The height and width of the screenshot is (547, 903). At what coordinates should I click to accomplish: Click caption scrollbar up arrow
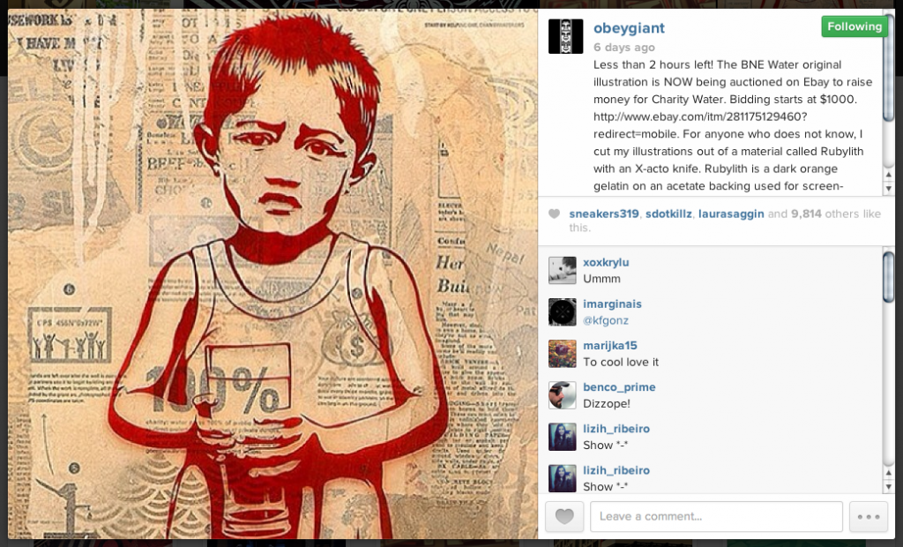click(889, 176)
